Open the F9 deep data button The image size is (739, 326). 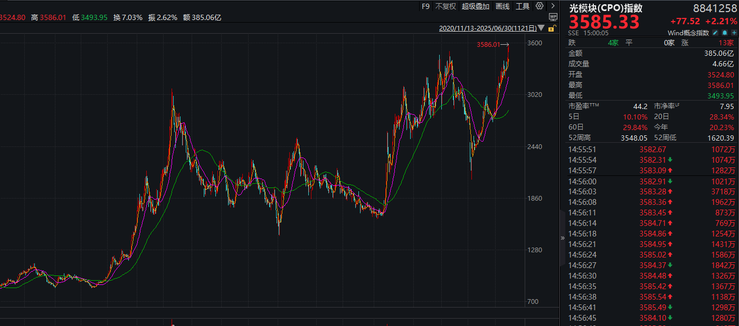[x=425, y=6]
